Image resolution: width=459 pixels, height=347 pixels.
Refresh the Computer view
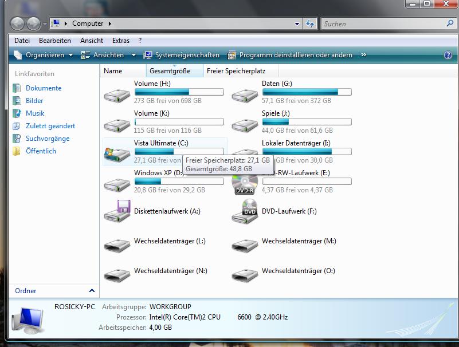click(310, 23)
